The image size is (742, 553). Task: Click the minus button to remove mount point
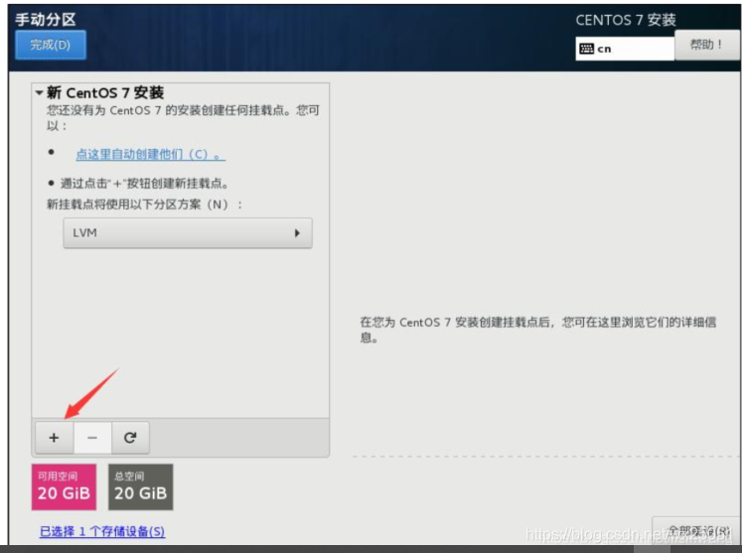92,438
